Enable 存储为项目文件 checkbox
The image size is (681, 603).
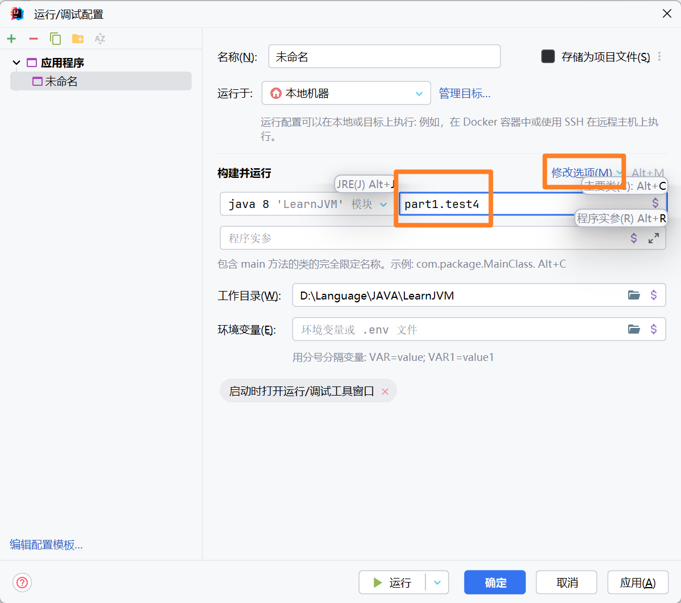pyautogui.click(x=548, y=56)
